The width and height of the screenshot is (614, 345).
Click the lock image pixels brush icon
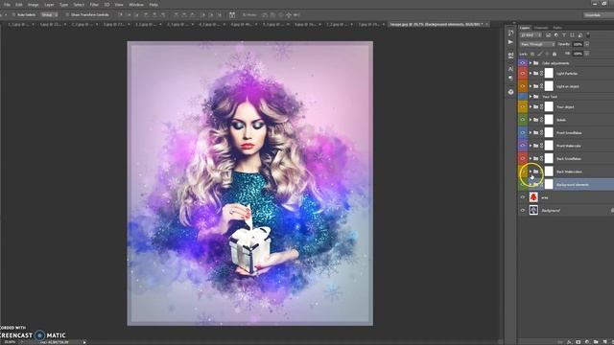point(539,54)
